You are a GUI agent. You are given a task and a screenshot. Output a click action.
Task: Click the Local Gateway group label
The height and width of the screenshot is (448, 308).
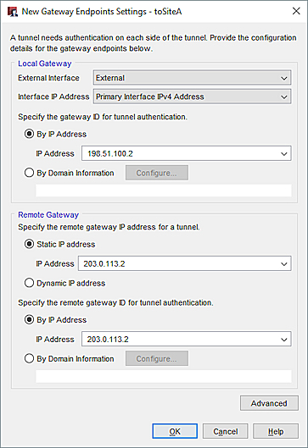45,64
